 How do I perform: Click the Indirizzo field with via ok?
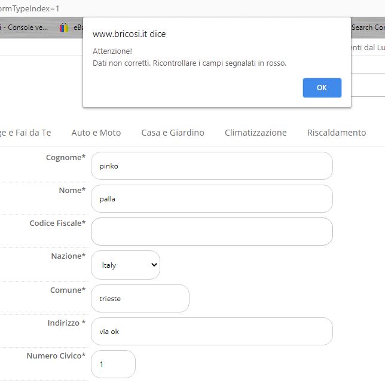pyautogui.click(x=212, y=331)
